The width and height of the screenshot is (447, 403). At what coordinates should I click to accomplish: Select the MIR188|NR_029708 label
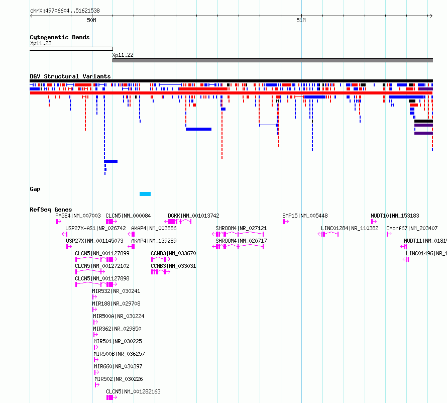pos(116,304)
